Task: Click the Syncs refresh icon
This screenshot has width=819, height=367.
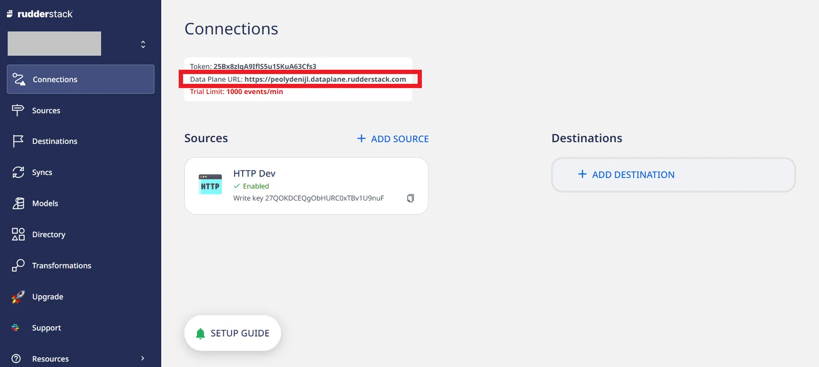Action: click(18, 172)
